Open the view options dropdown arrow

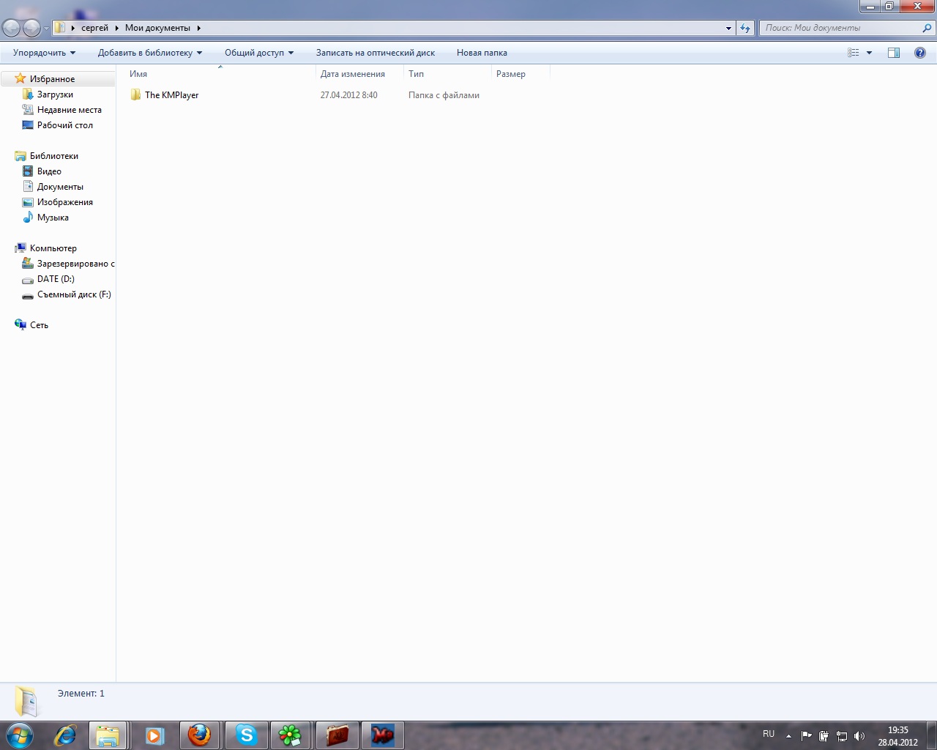869,53
